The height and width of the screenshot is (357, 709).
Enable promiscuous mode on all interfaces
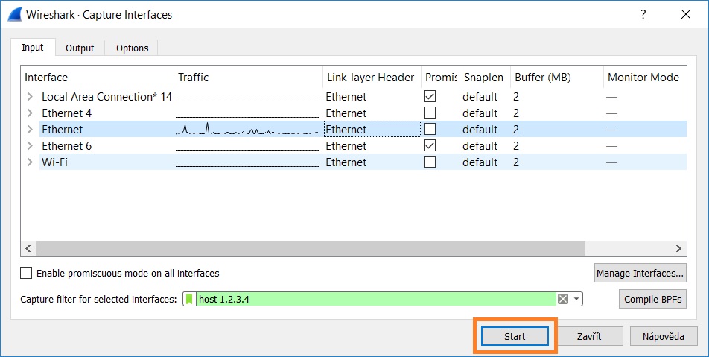click(x=27, y=274)
